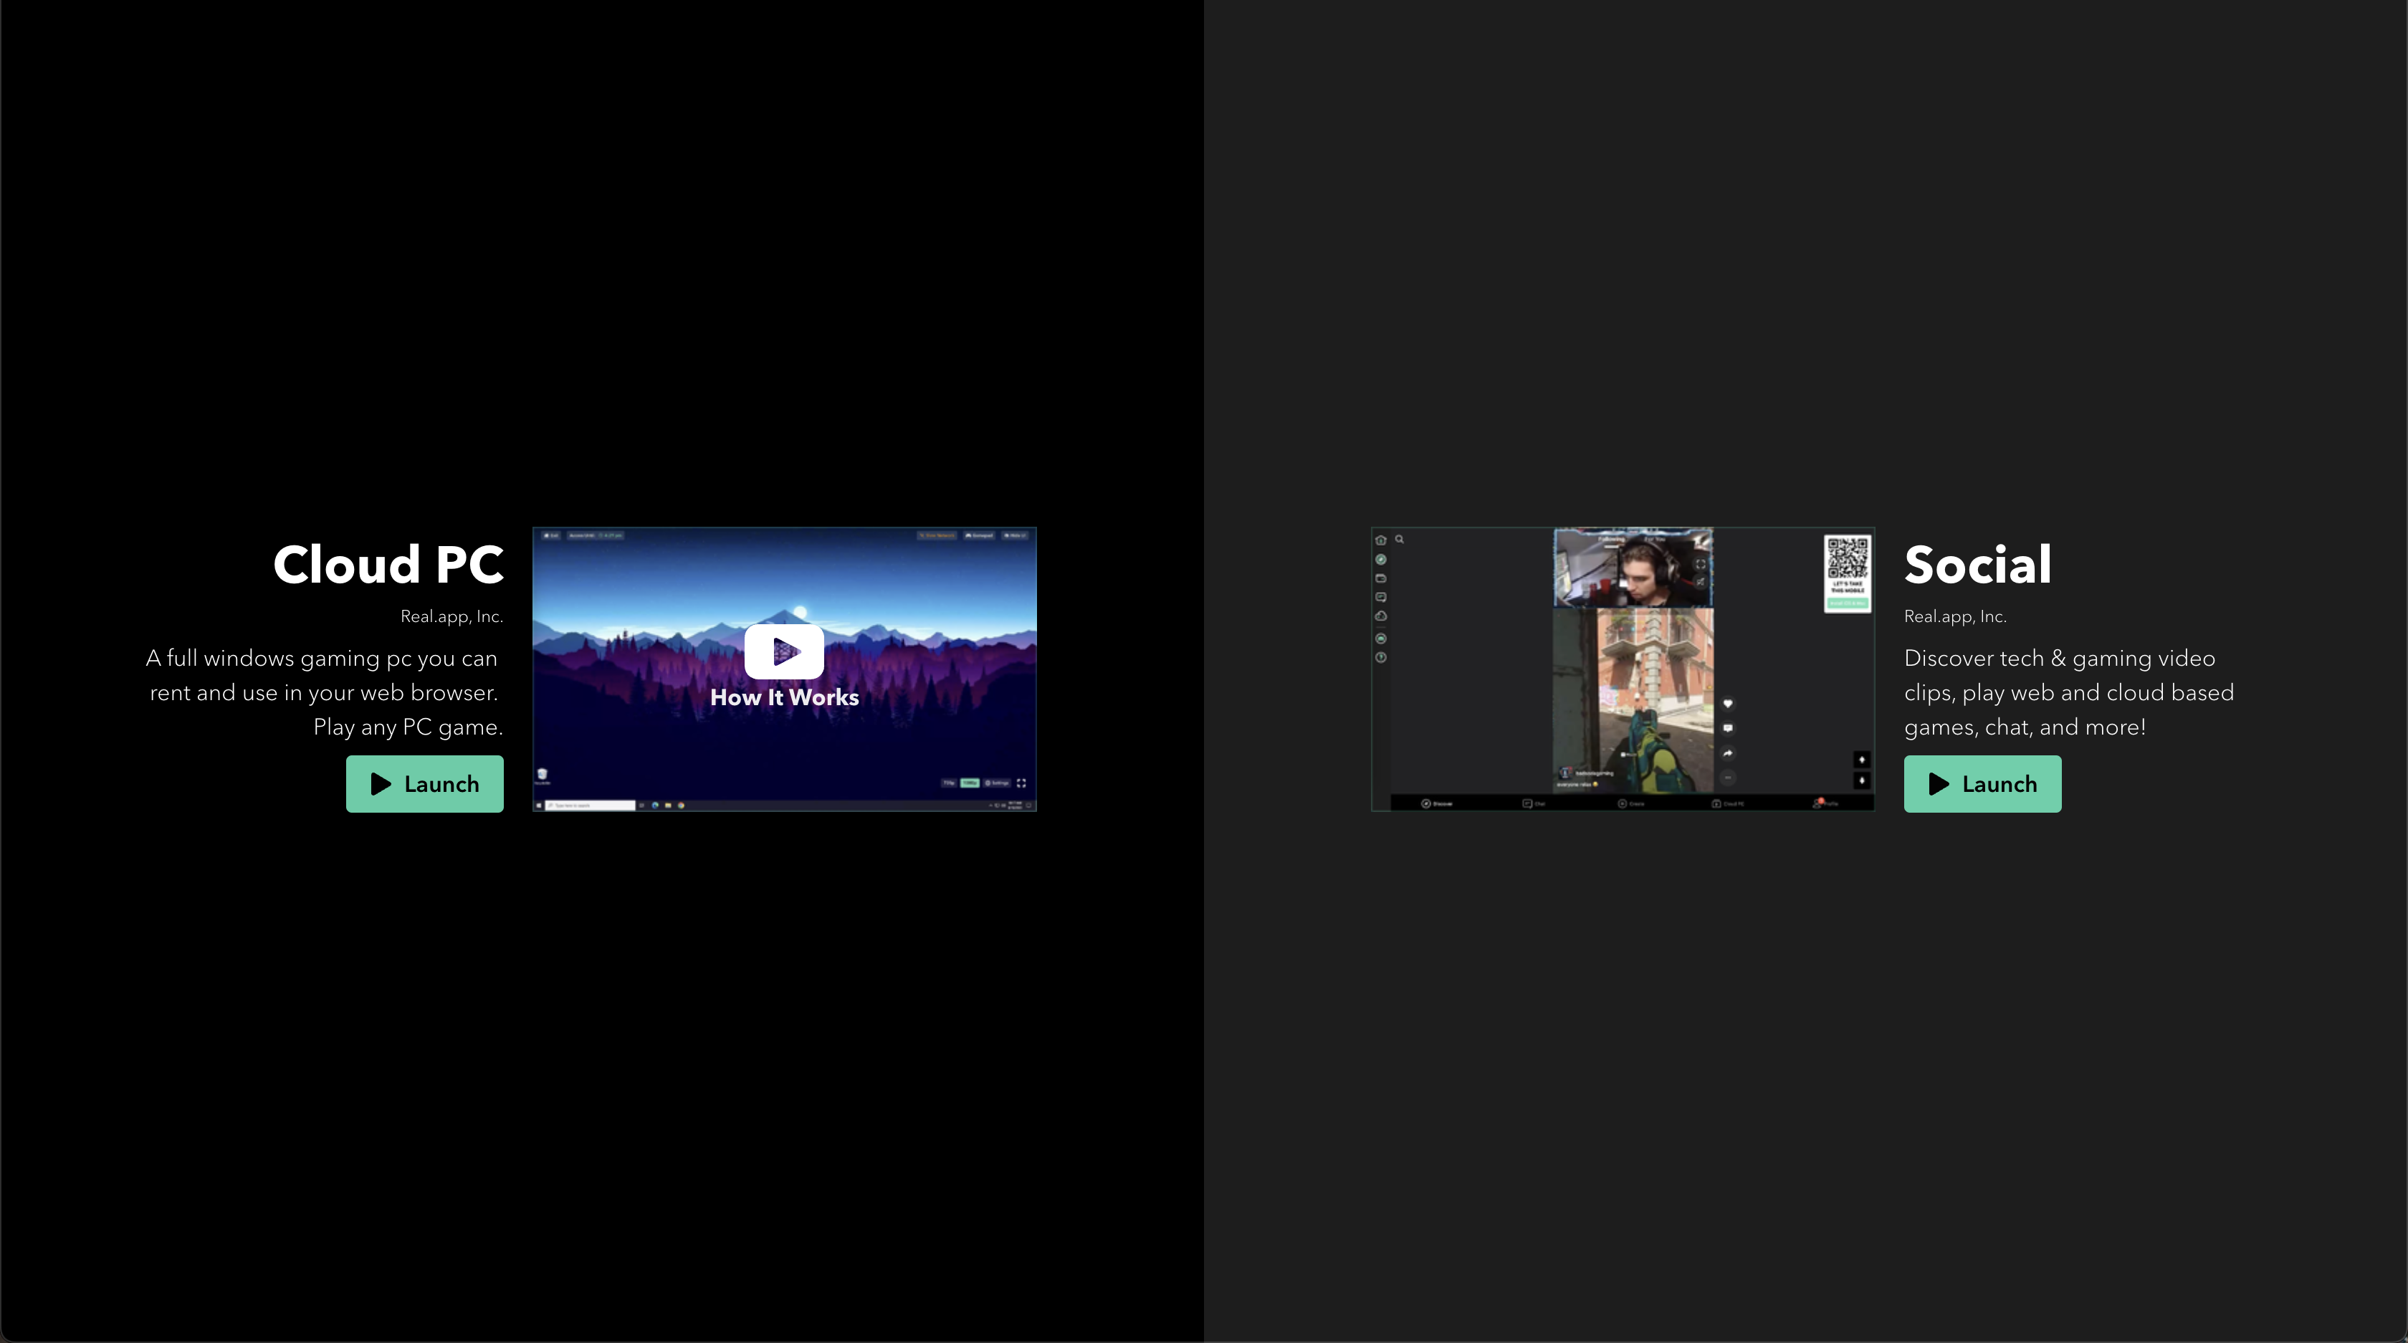Click the Windows search box in preview
Screen dimensions: 2408x1343
pyautogui.click(x=591, y=805)
